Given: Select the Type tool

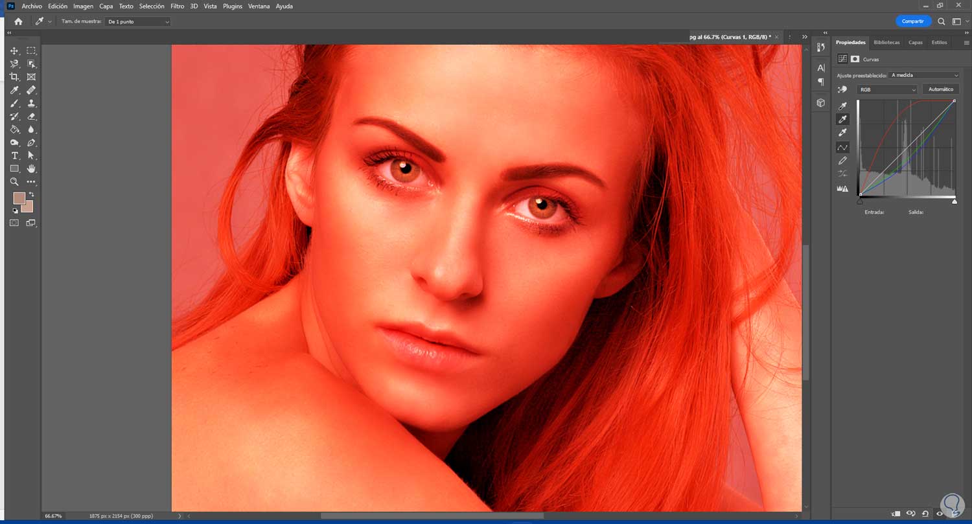Looking at the screenshot, I should pyautogui.click(x=14, y=155).
